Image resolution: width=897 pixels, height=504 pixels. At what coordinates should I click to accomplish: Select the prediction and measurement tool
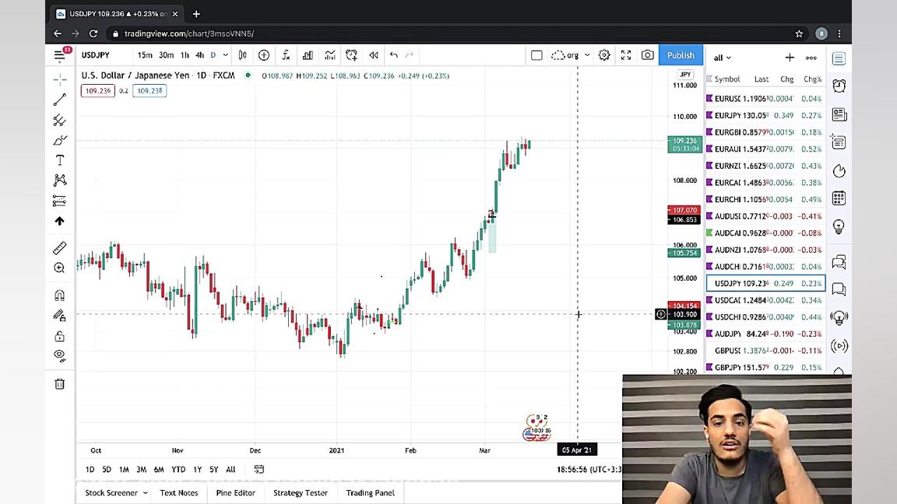[59, 201]
